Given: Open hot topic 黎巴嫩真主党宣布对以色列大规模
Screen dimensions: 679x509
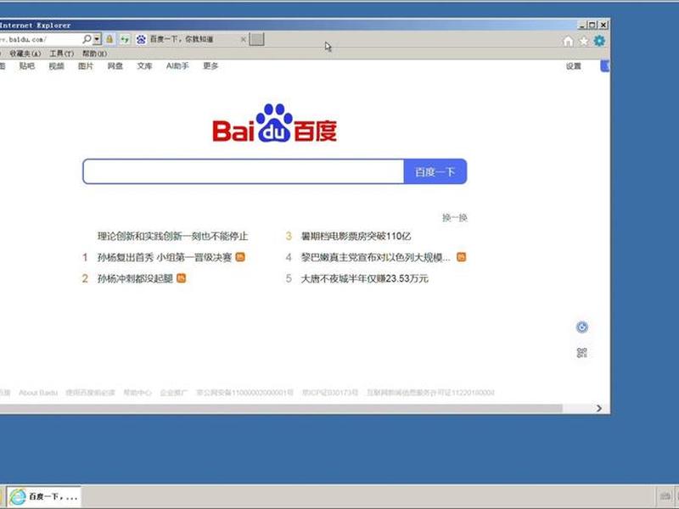Looking at the screenshot, I should tap(376, 258).
